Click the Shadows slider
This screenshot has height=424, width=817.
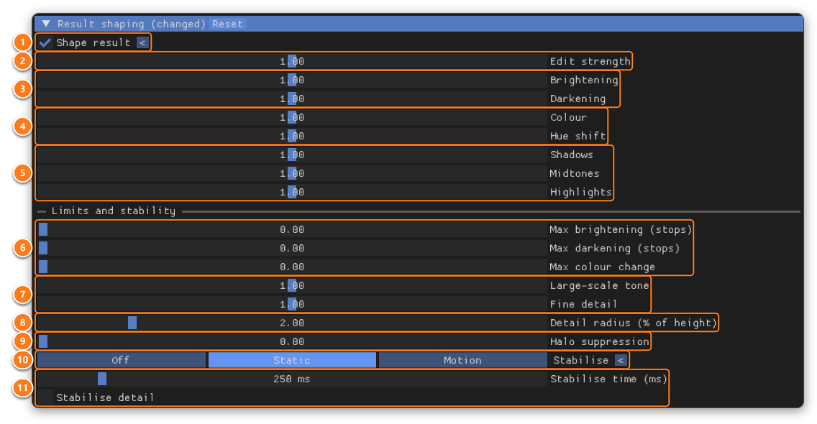tap(292, 155)
